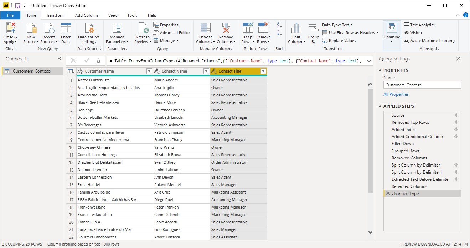Viewport: 470px width, 248px height.
Task: Open the All Properties link
Action: point(396,94)
